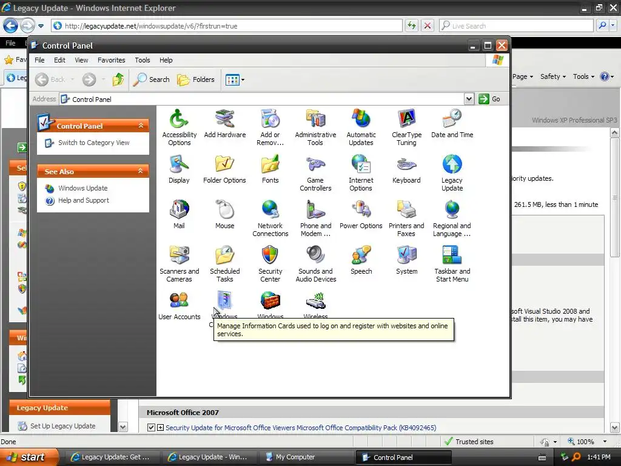Open the Help menu in Control Panel
This screenshot has height=466, width=621.
(x=166, y=60)
